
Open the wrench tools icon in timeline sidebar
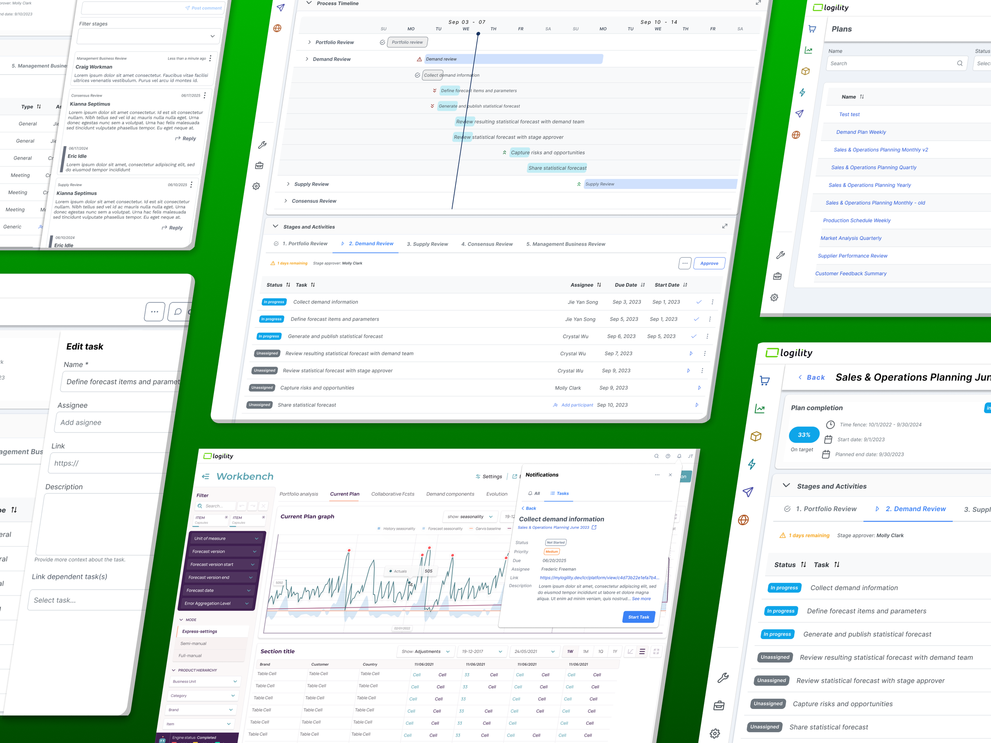pos(262,145)
